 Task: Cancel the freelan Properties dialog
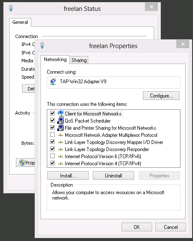pos(170,227)
